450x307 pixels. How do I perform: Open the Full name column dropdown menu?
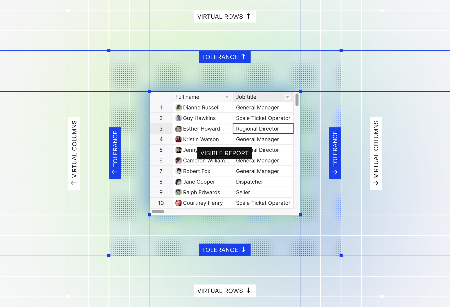(x=227, y=97)
